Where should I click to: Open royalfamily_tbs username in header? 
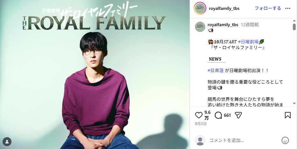(224, 8)
